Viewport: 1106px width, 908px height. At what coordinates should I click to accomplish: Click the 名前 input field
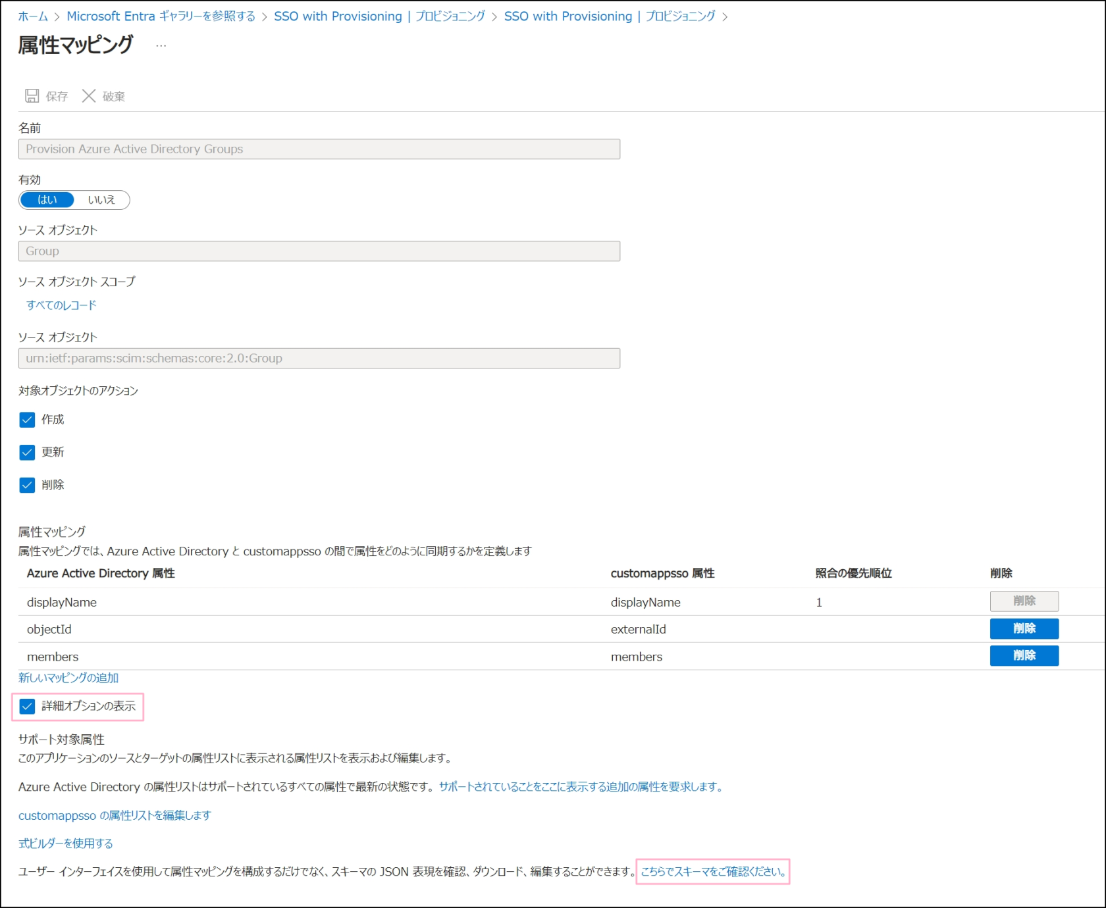coord(319,149)
